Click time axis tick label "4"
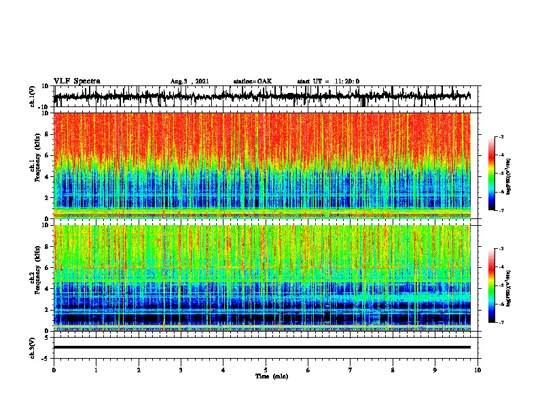Screen dimensions: 538x415 223,370
